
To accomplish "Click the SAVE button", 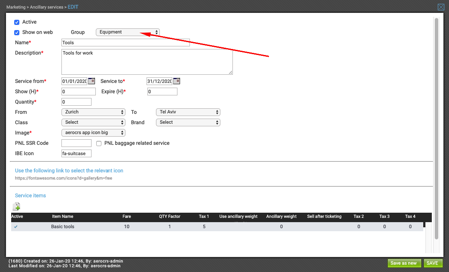I will tap(432, 263).
